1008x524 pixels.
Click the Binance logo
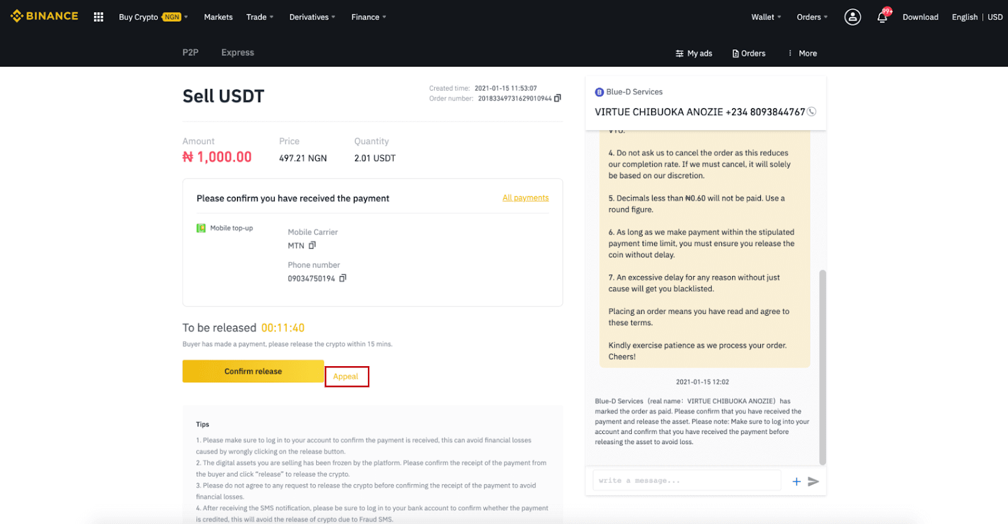coord(44,16)
